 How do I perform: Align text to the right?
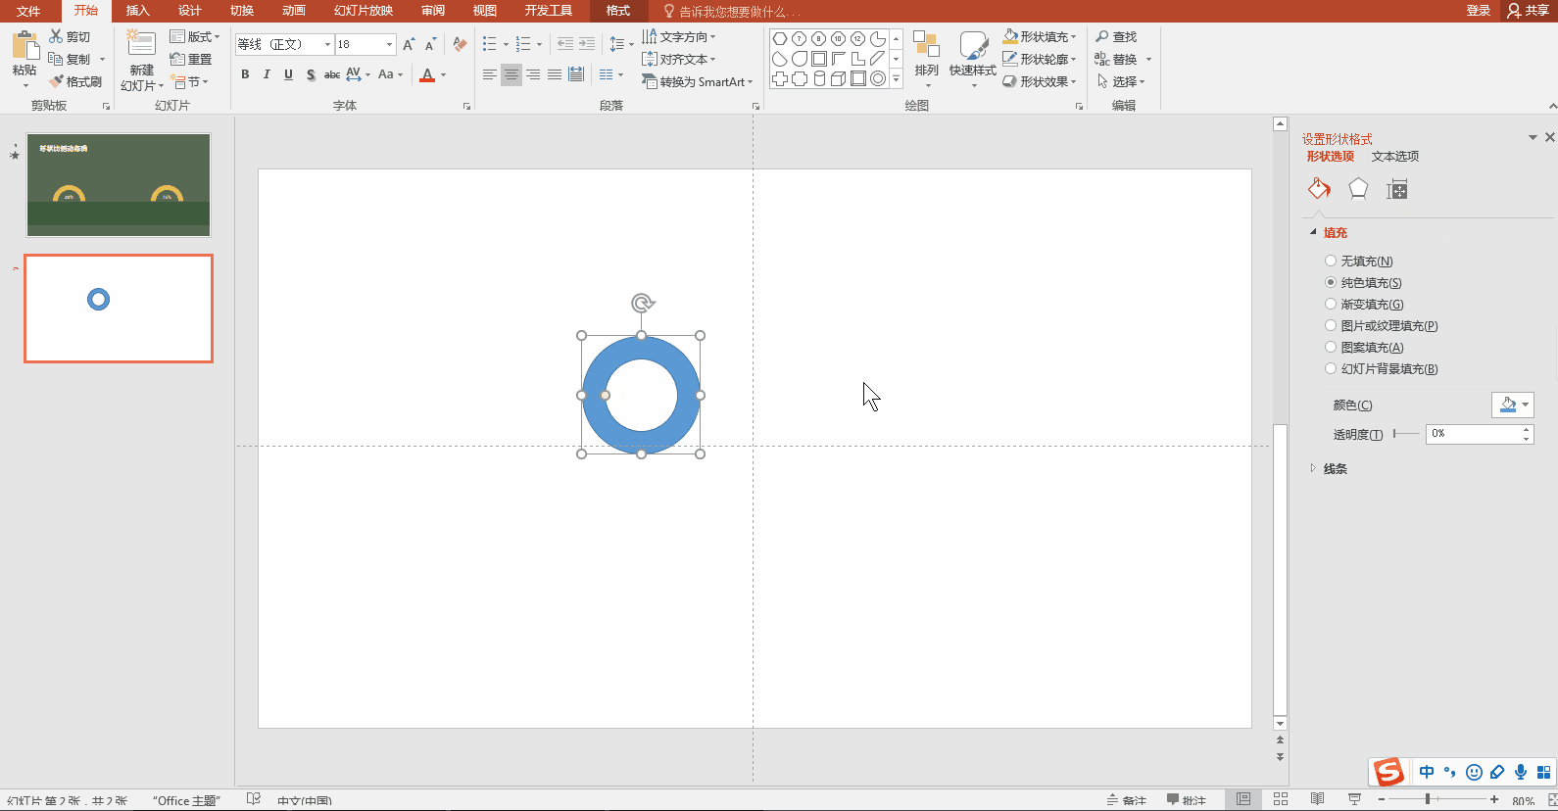pyautogui.click(x=533, y=74)
